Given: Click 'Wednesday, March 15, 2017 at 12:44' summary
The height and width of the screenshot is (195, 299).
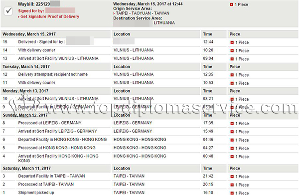Looking at the screenshot, I should point(148,4).
